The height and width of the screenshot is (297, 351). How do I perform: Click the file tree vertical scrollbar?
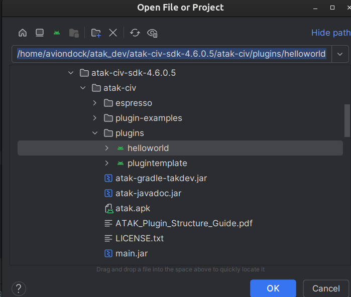coord(347,119)
